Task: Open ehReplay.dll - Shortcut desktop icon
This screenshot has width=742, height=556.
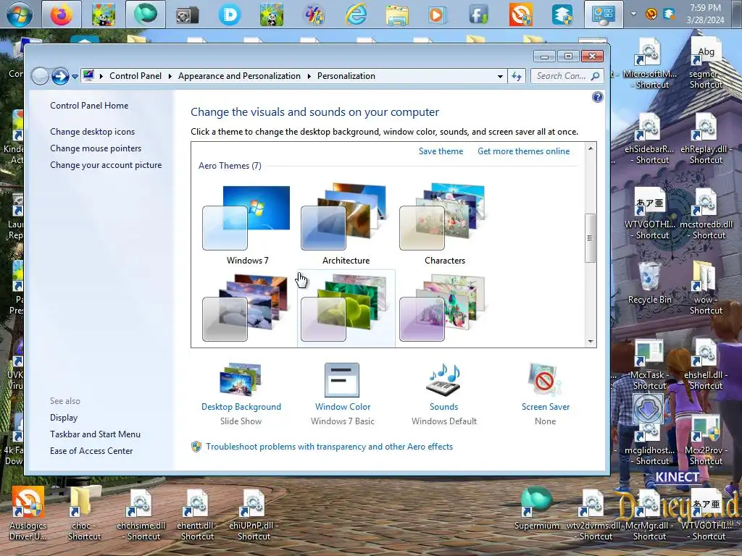Action: (706, 138)
